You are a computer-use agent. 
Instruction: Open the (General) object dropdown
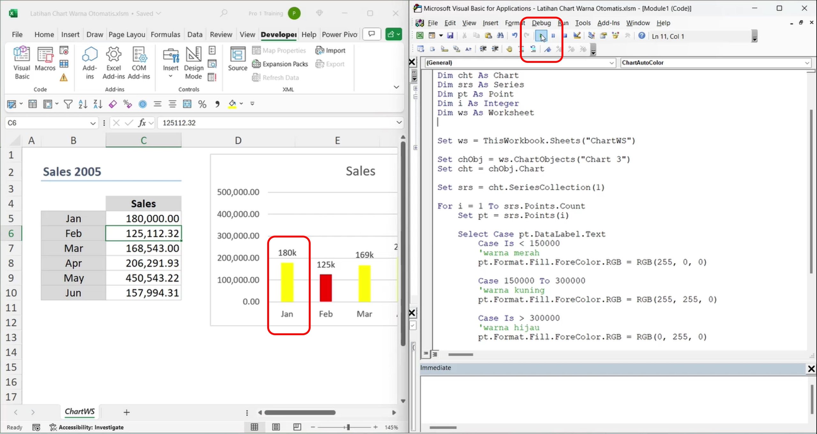tap(611, 63)
